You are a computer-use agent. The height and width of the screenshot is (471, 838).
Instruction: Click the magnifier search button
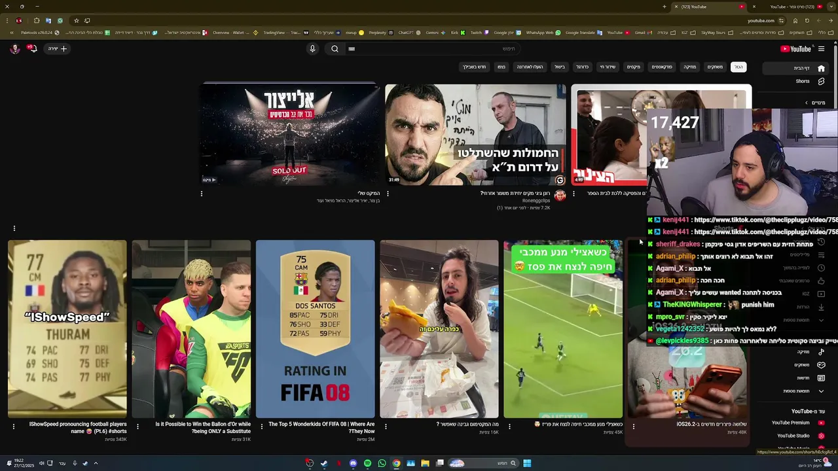click(x=335, y=48)
